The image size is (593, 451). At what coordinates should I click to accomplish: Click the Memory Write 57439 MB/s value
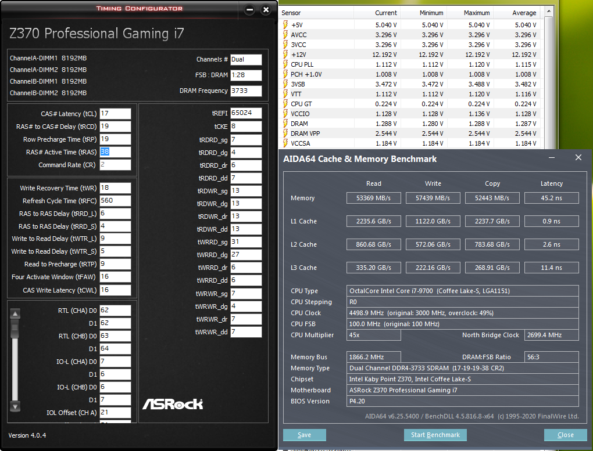[433, 198]
